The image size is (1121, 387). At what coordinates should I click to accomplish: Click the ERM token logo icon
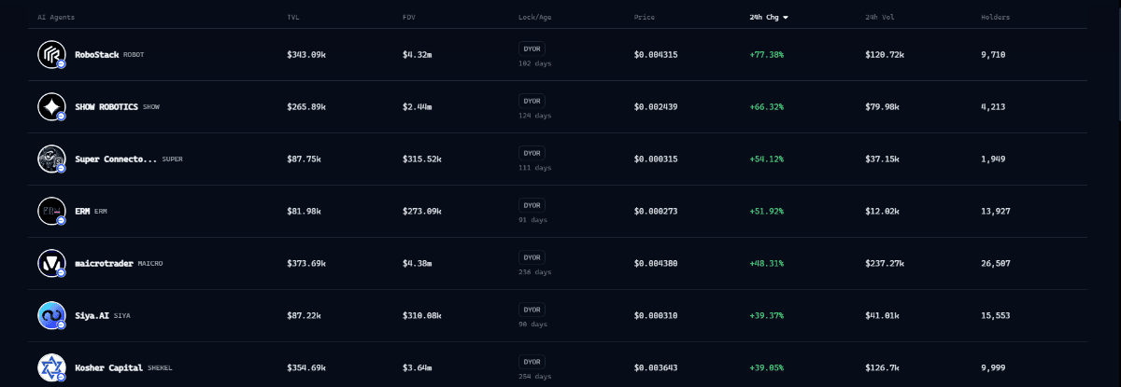pyautogui.click(x=50, y=212)
